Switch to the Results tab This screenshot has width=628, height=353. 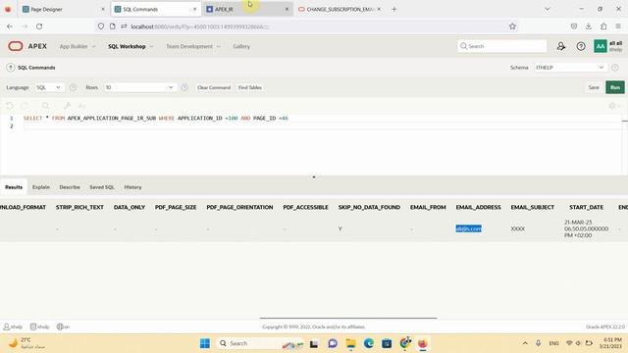click(x=14, y=187)
